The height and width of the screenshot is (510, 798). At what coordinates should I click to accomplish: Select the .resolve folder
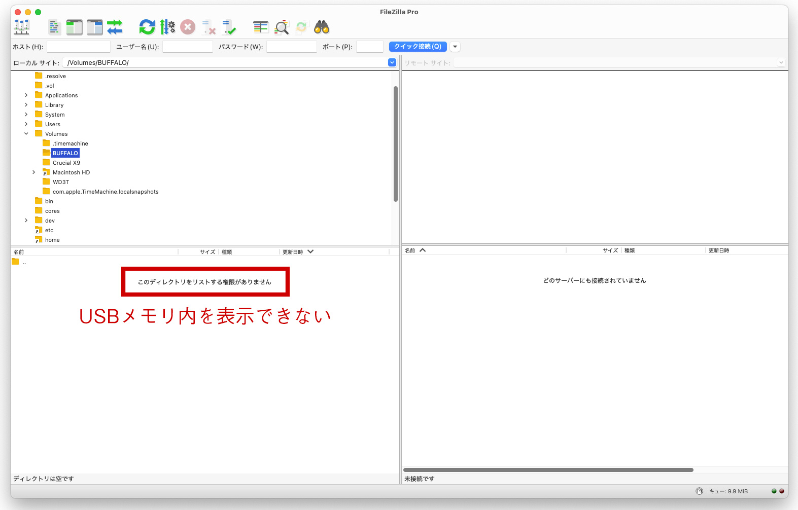55,76
